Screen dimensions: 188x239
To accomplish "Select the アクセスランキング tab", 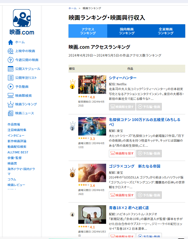I will pyautogui.click(x=88, y=31).
